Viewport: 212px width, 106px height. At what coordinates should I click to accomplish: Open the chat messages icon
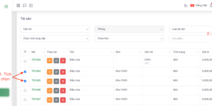tap(25, 5)
